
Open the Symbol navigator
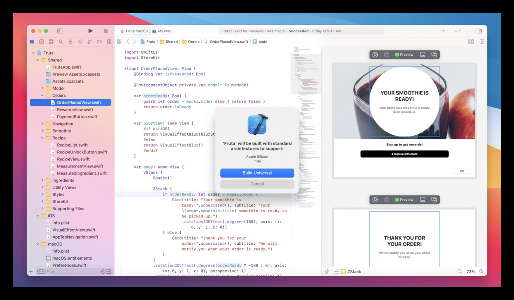coord(51,42)
